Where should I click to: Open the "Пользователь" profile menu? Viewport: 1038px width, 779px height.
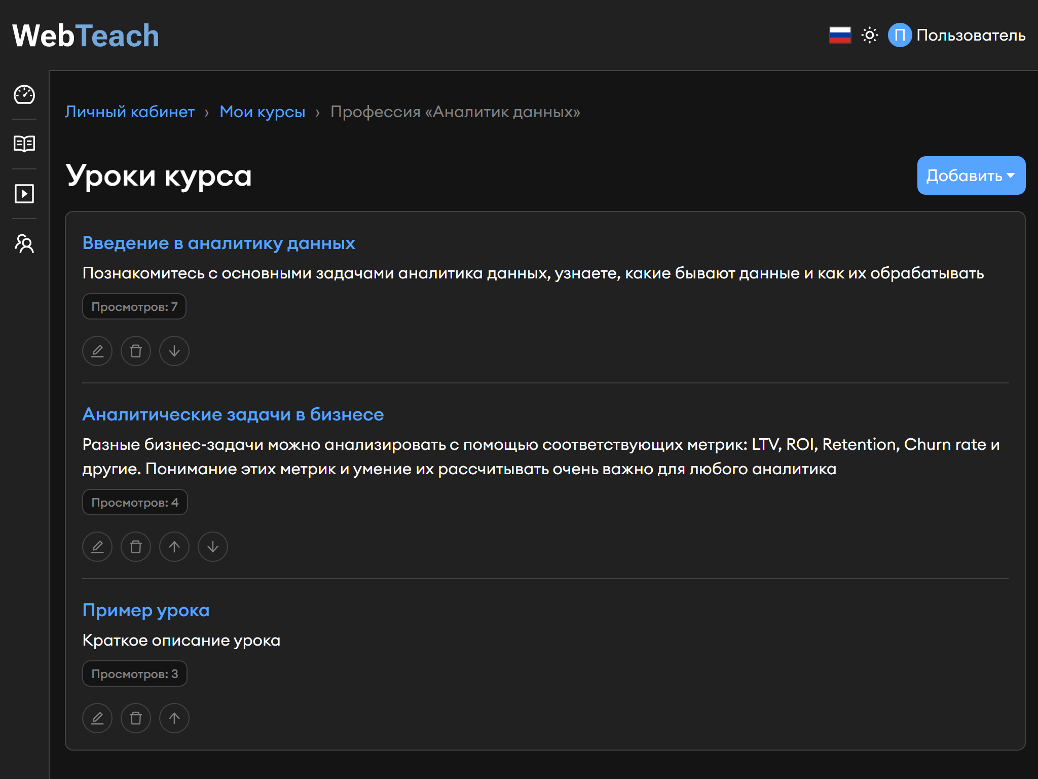pyautogui.click(x=957, y=36)
